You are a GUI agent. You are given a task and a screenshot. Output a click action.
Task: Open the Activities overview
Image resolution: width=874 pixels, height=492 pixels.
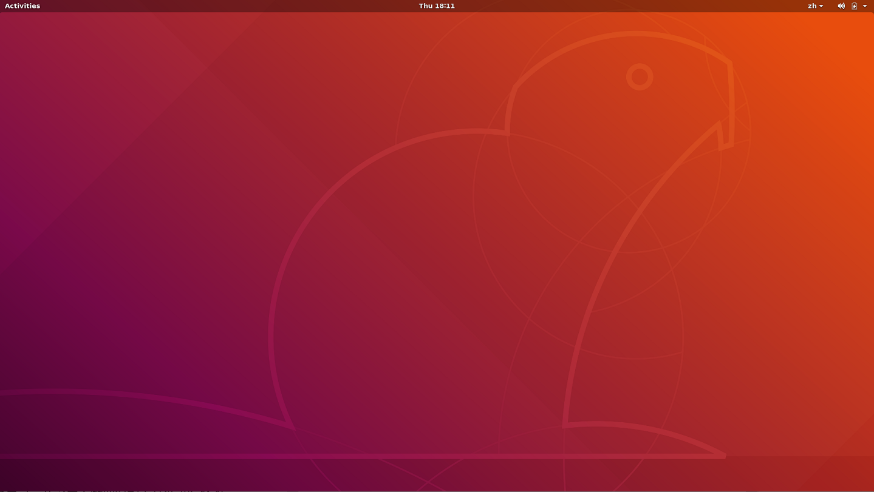click(22, 6)
